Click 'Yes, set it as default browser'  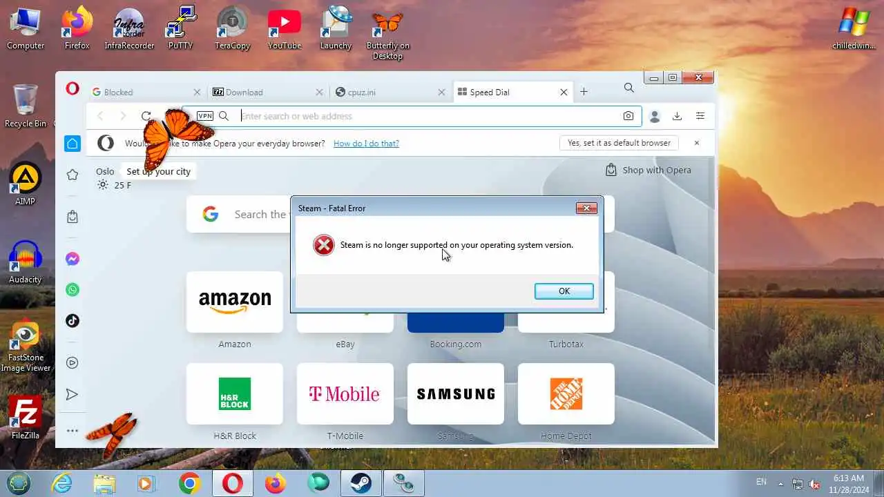click(619, 143)
